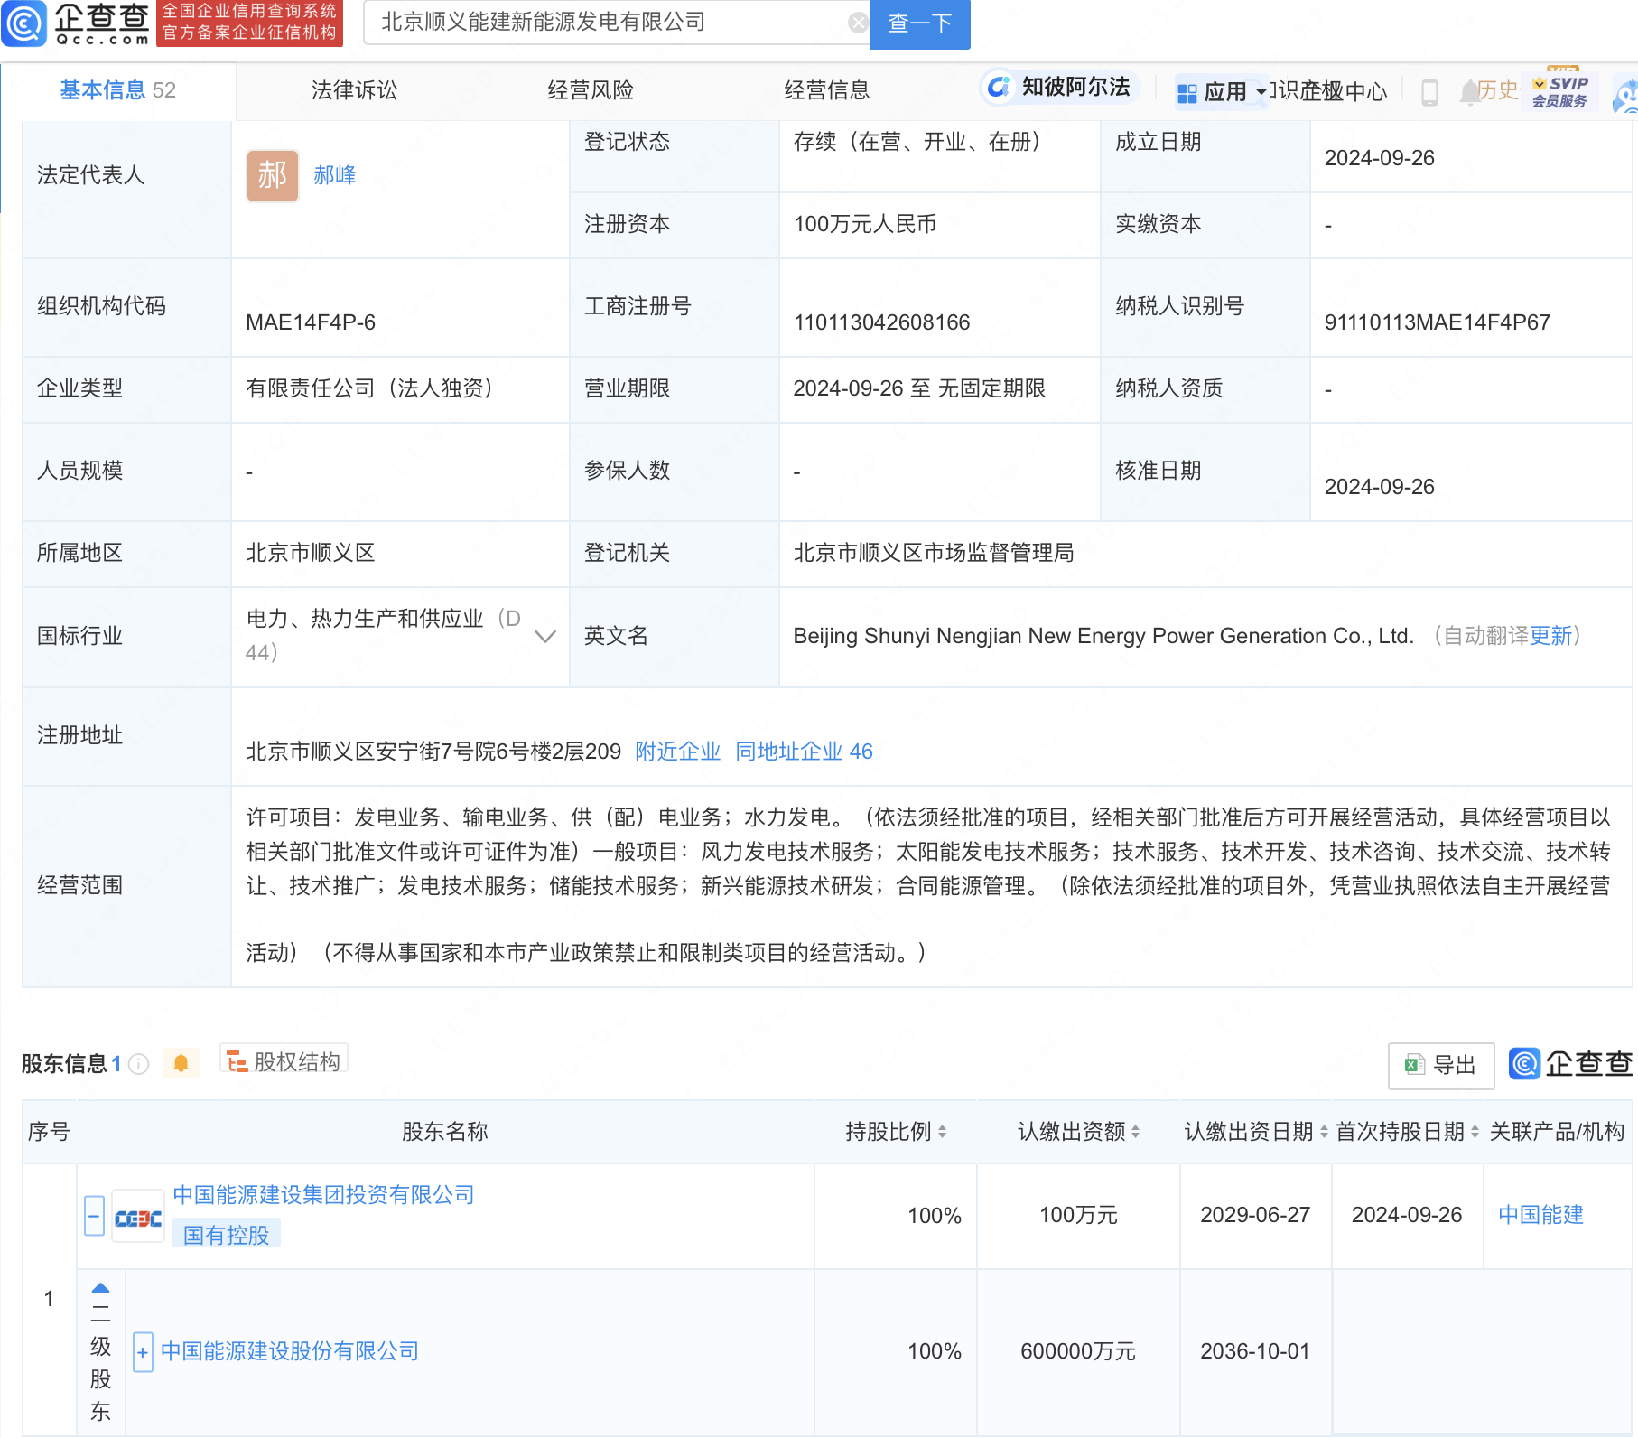Click the Qcc 企查查 logo
Image resolution: width=1638 pixels, height=1438 pixels.
[76, 23]
